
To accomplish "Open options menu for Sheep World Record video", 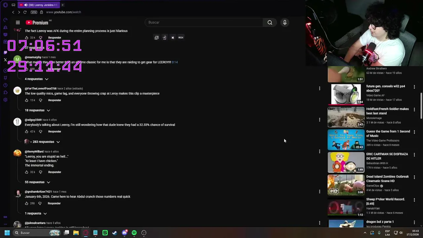I will pyautogui.click(x=414, y=200).
